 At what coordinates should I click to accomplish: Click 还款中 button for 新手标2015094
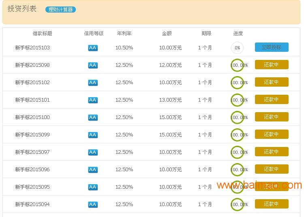pyautogui.click(x=272, y=204)
